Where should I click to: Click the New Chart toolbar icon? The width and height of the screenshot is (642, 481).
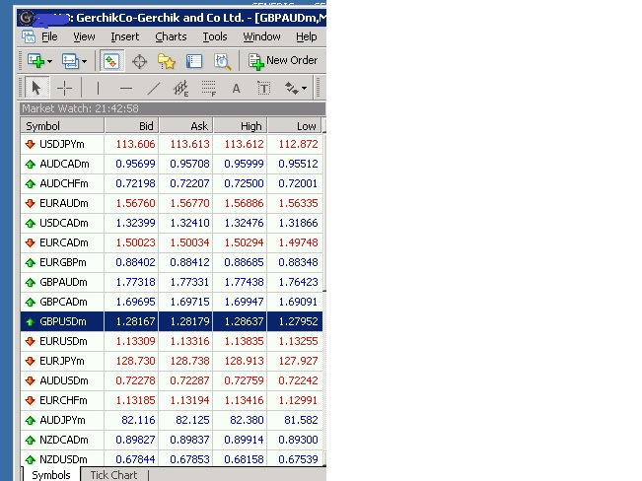pyautogui.click(x=36, y=61)
